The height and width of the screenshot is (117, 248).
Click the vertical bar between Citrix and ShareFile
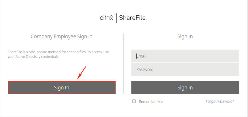tap(116, 18)
